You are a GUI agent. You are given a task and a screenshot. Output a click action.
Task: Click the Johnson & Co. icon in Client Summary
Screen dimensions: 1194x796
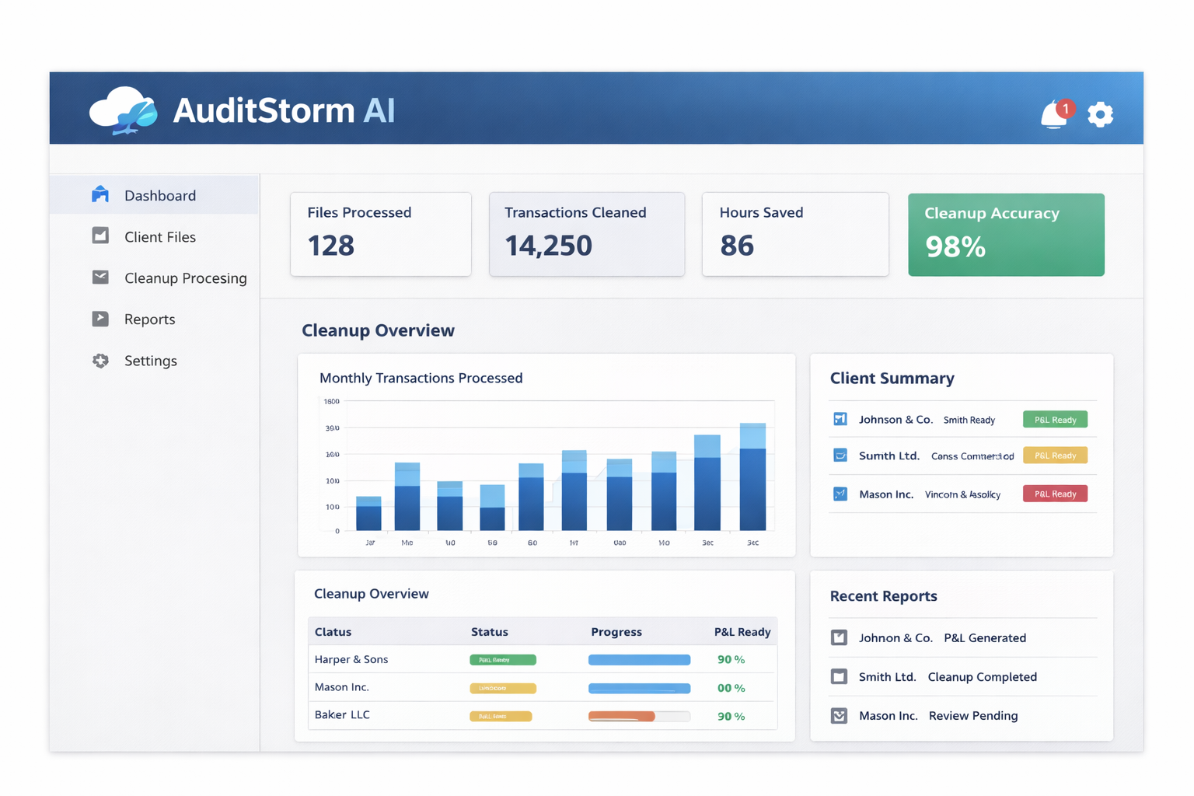pos(840,418)
